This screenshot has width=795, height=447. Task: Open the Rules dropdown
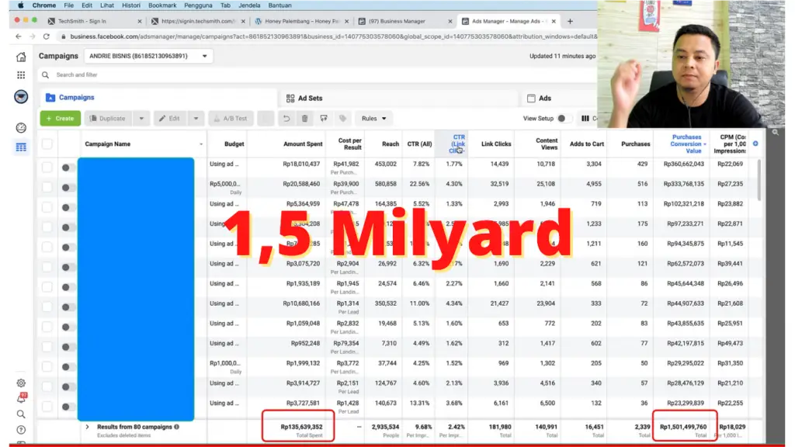coord(374,119)
